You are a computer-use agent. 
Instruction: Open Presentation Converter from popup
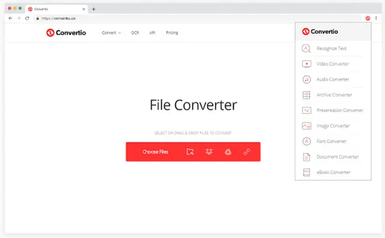pyautogui.click(x=339, y=110)
